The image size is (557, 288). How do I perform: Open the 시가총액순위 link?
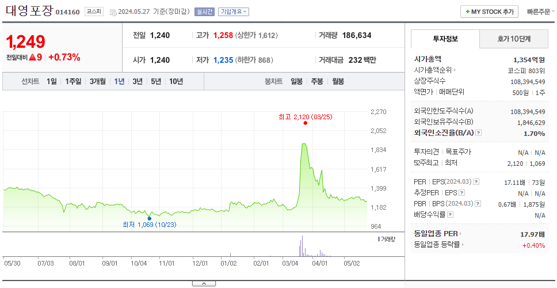(x=433, y=70)
